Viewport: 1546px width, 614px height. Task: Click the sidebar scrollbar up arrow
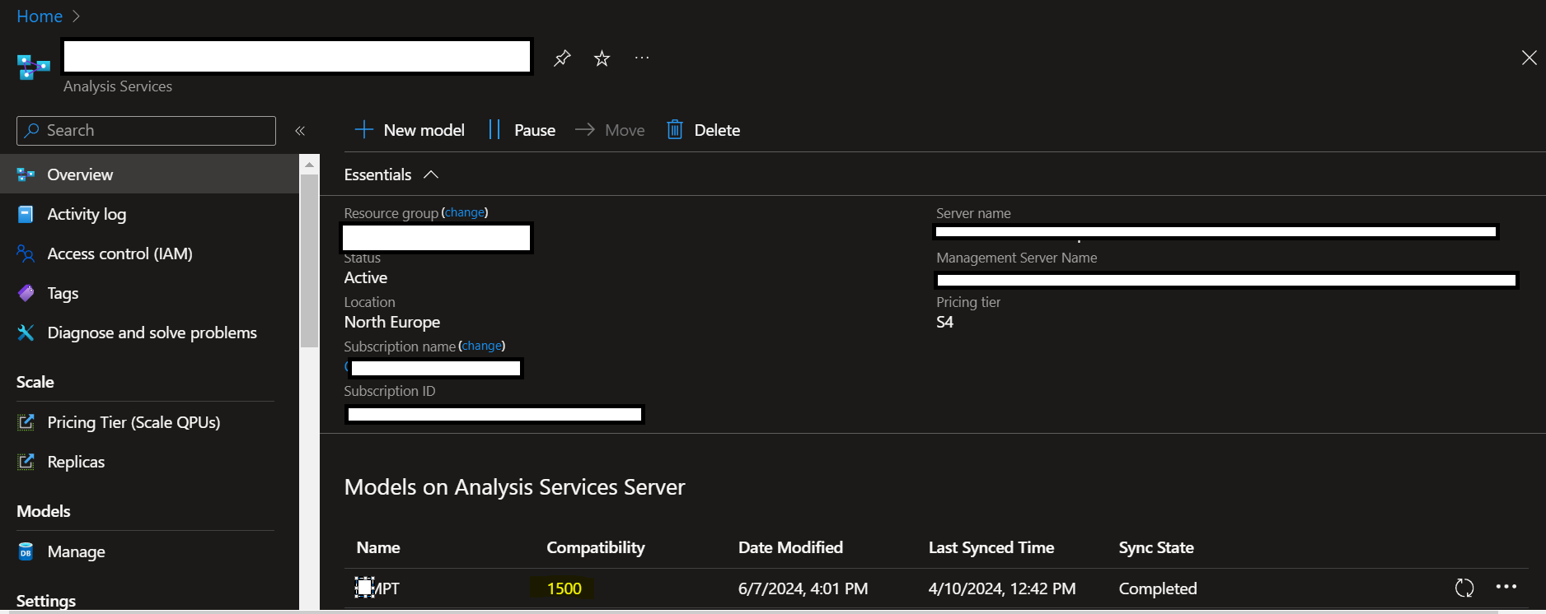click(x=309, y=165)
